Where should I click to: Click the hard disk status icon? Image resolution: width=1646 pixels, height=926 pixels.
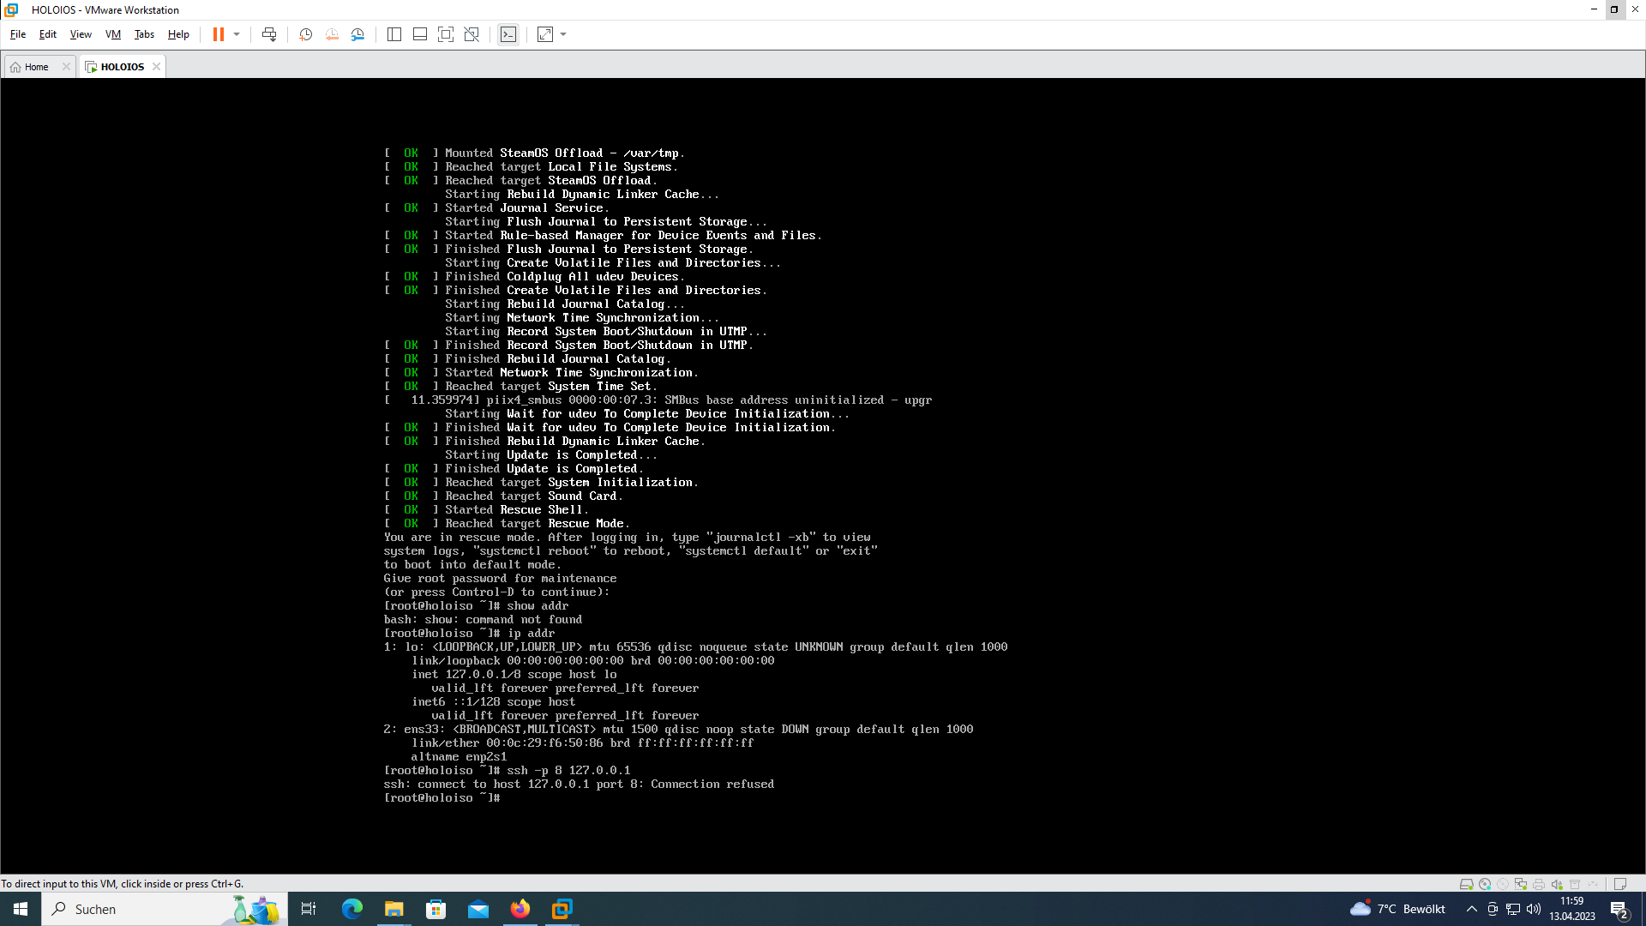click(x=1467, y=884)
